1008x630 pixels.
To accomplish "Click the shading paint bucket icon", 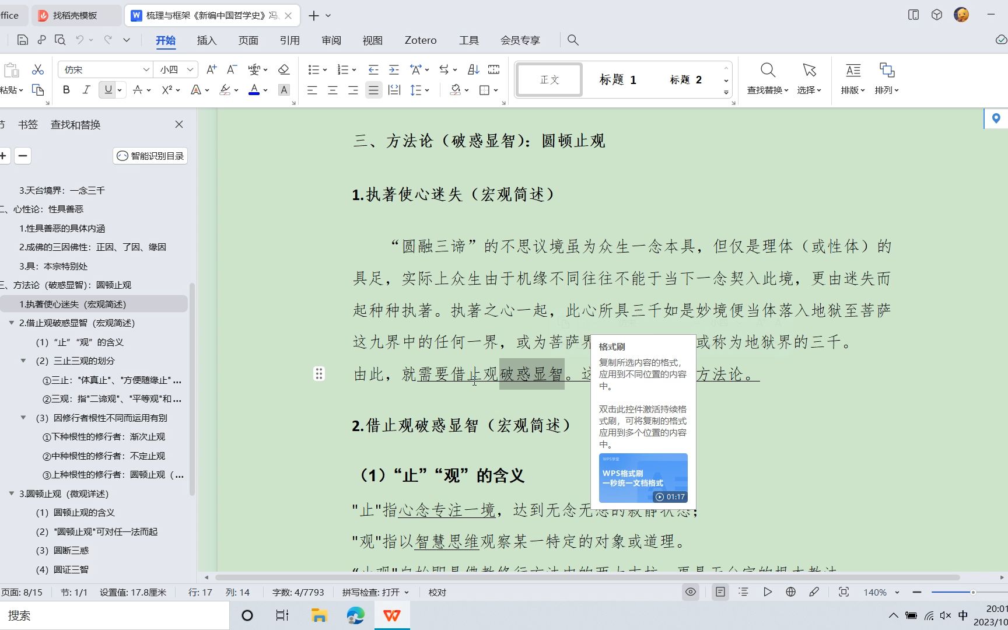I will pos(456,90).
